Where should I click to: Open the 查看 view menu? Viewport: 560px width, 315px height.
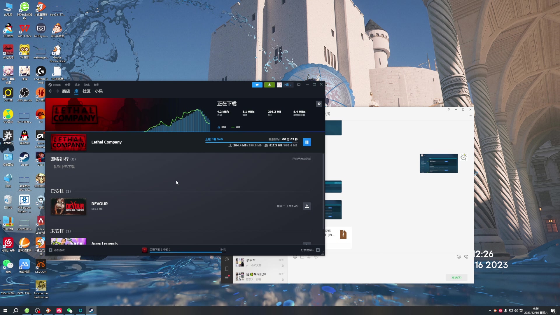click(68, 85)
